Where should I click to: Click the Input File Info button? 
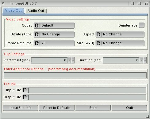coord(21,108)
